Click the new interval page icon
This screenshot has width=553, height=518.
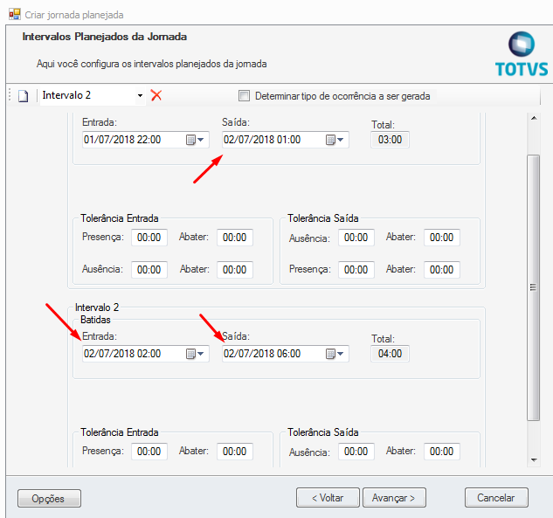24,96
